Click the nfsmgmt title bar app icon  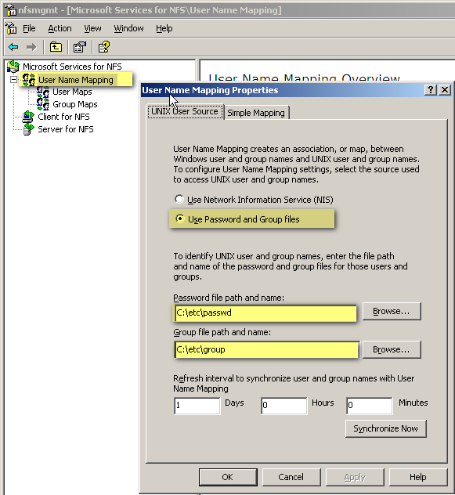point(10,10)
